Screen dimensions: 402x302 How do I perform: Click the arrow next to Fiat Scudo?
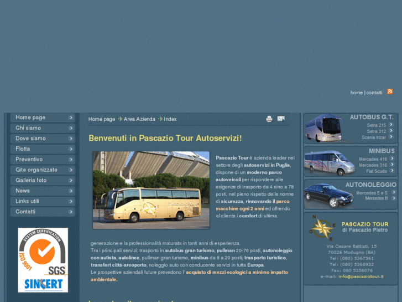(392, 171)
